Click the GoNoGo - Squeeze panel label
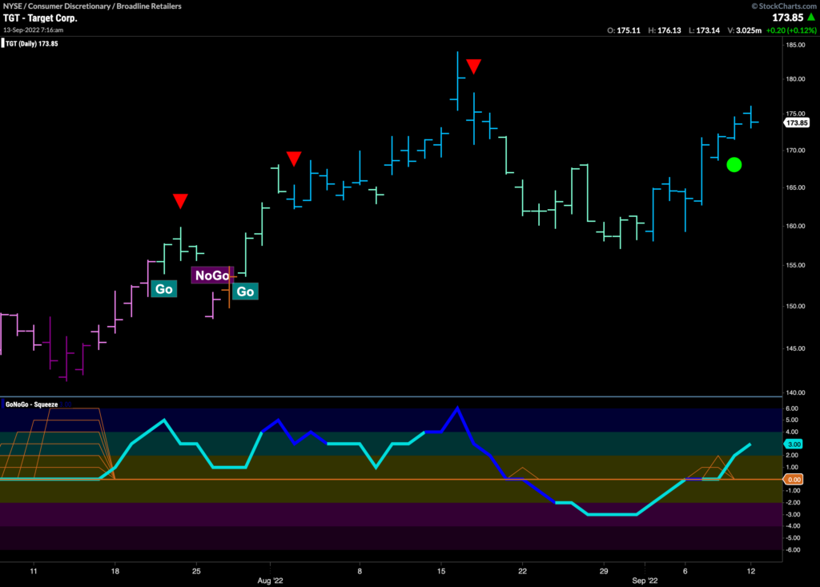 [x=34, y=403]
